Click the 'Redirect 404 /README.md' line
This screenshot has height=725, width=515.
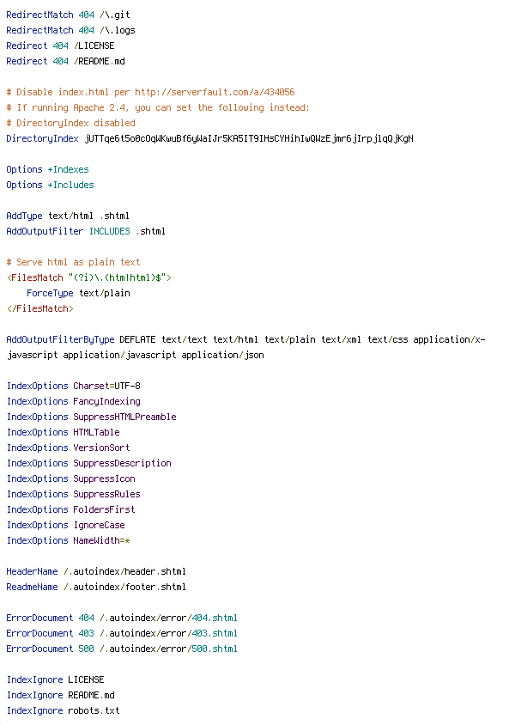click(x=65, y=61)
